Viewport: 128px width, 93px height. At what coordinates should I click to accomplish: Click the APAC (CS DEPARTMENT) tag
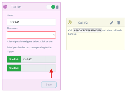pos(87,30)
